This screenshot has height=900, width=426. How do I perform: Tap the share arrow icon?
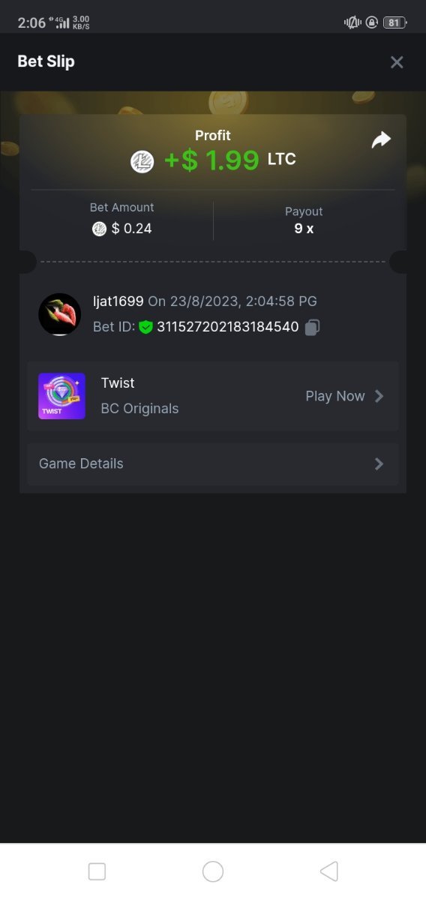[381, 140]
